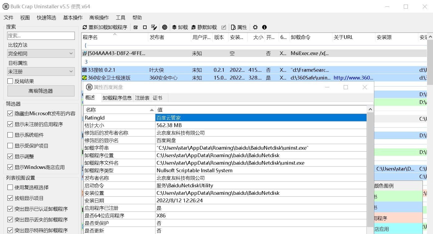433x234 pixels.
Task: Click the logo icon in properties window title
Action: 89,87
